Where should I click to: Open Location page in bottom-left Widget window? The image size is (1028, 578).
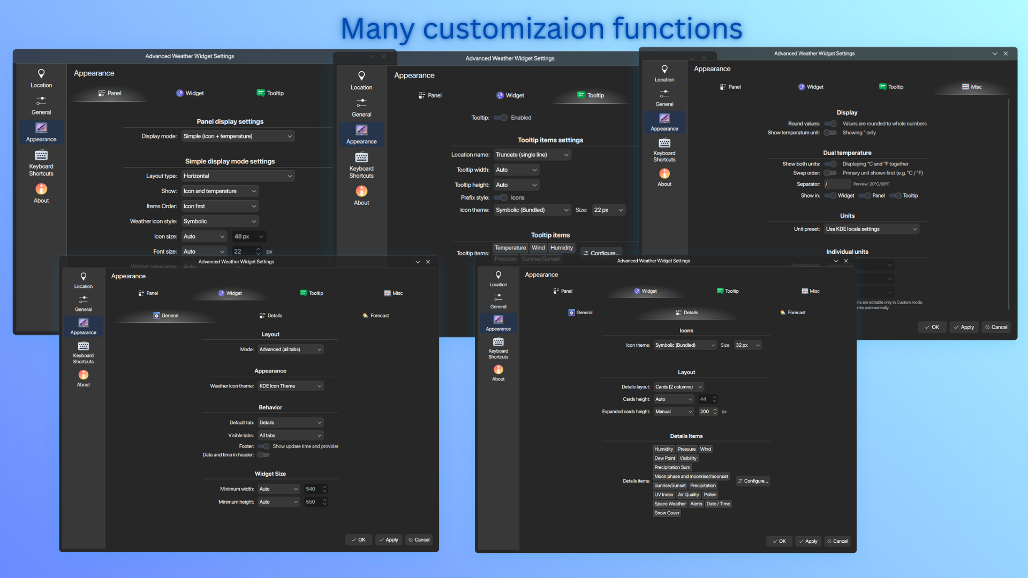(83, 280)
